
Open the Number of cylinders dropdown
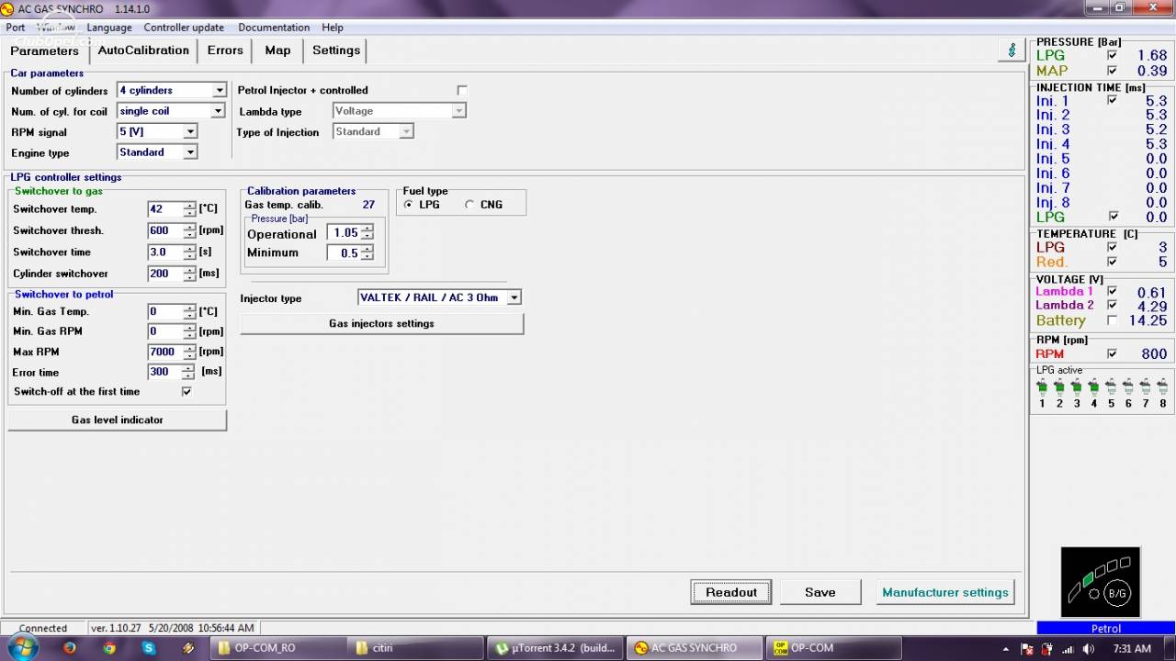point(219,90)
